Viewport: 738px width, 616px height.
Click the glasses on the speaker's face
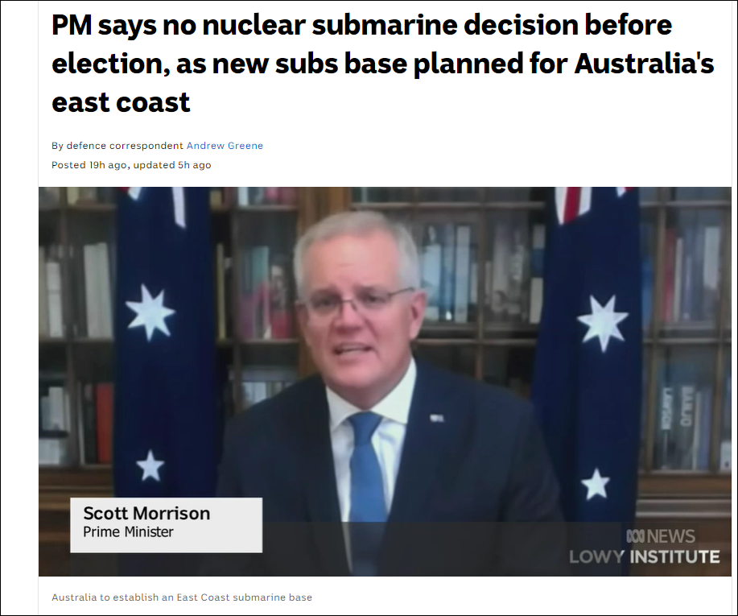357,302
